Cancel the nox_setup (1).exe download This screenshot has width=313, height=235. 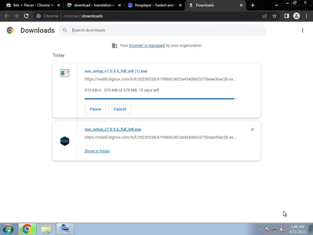(x=120, y=109)
